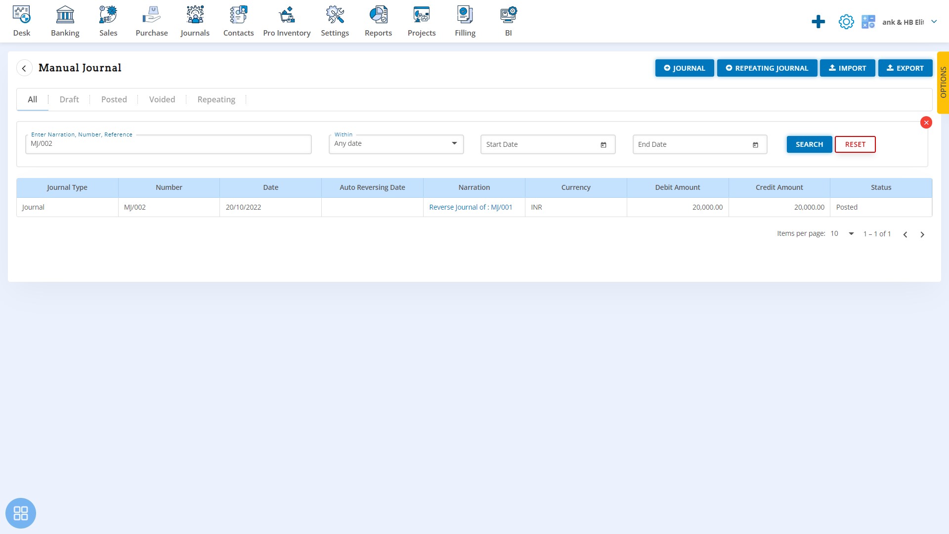Sort by the Number column header
This screenshot has height=534, width=949.
169,187
